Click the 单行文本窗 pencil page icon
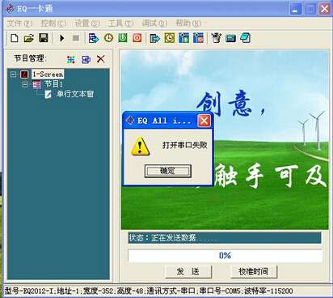The height and width of the screenshot is (298, 333). click(48, 94)
